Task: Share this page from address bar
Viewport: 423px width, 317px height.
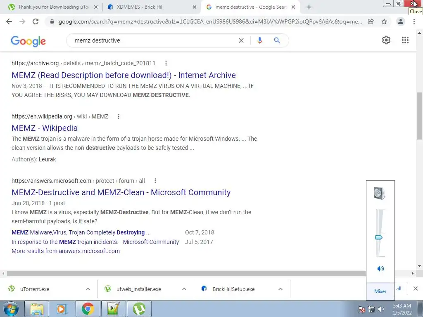Action: [371, 21]
